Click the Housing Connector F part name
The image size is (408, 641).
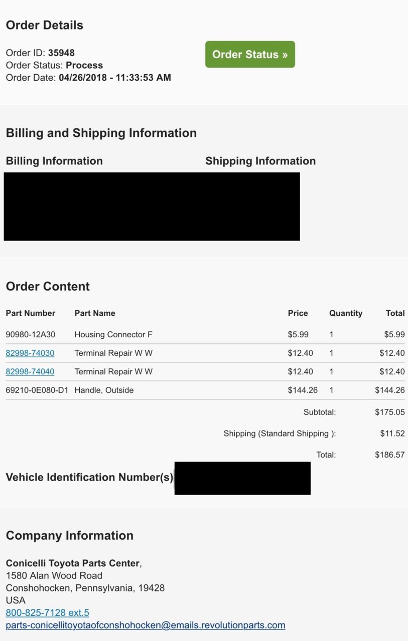[x=113, y=335]
